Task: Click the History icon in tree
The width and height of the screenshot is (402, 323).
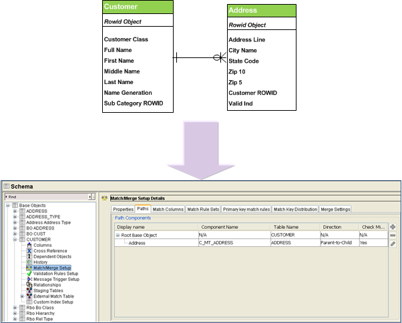Action: 29,262
